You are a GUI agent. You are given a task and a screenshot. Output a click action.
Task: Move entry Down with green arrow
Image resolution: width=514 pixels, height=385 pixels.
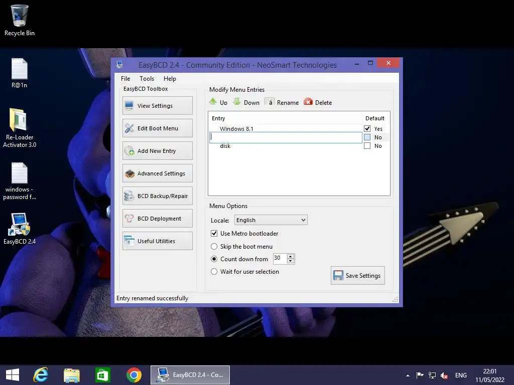[237, 102]
